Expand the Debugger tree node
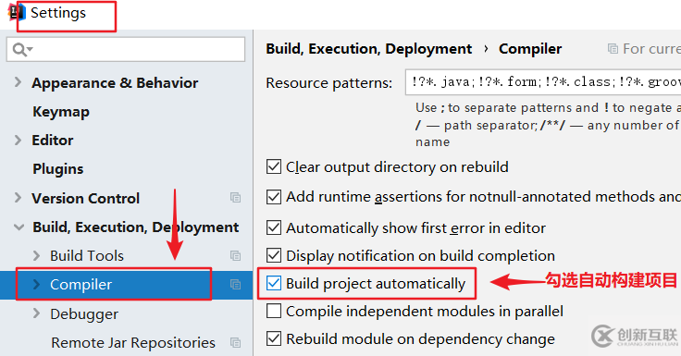 point(36,313)
